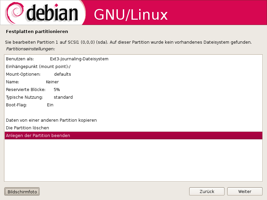The image size is (267, 200).
Task: Continue with the Weiter button
Action: 244,192
